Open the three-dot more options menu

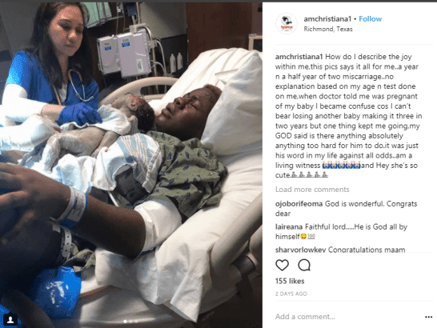[x=428, y=317]
